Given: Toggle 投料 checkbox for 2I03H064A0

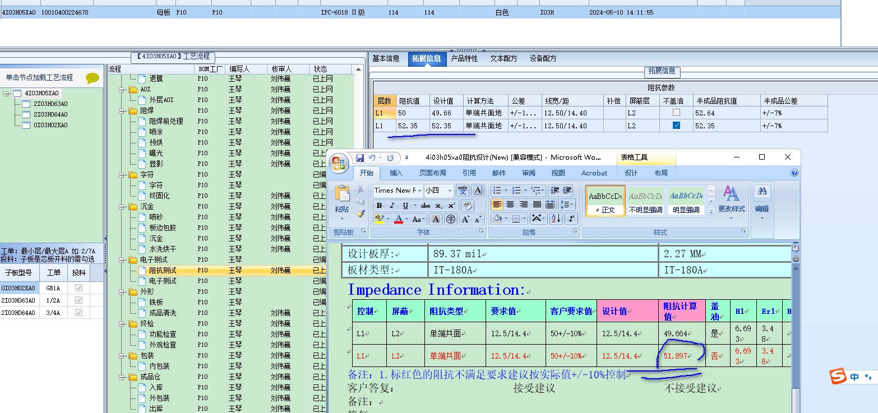Looking at the screenshot, I should pos(78,312).
